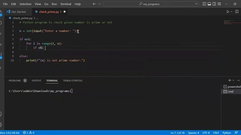This screenshot has height=135, width=241.
Task: Open the Edit menu
Action: tap(14, 4)
